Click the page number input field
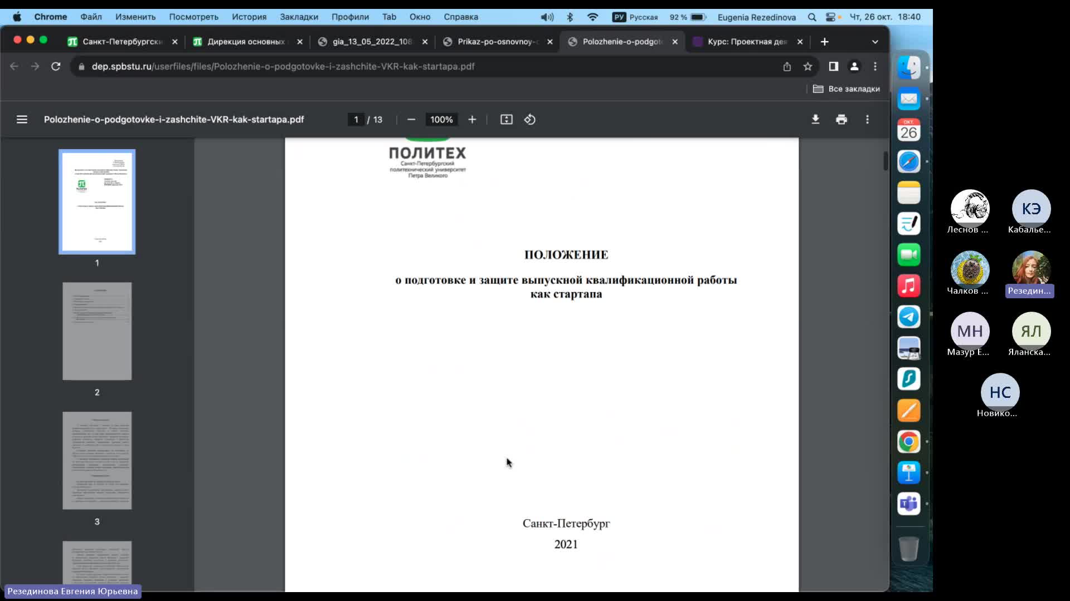The height and width of the screenshot is (601, 1070). tap(356, 120)
